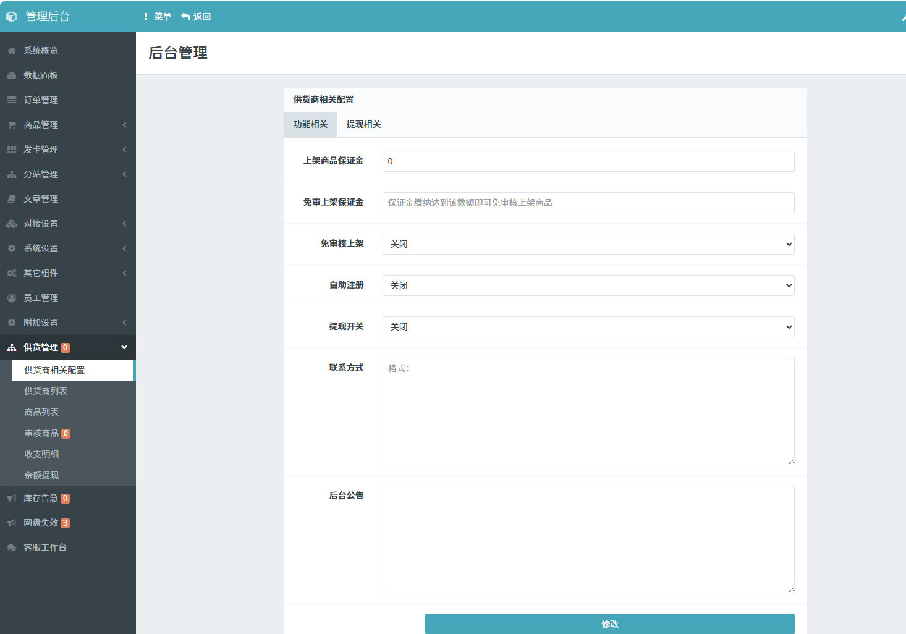
Task: Click the cart icon for 商品管理
Action: (12, 125)
